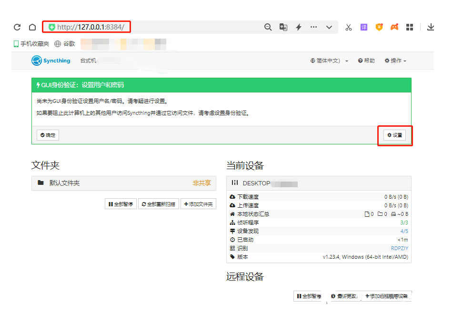Click the default folder's folder icon
Screen dimensions: 453x314
pyautogui.click(x=41, y=183)
